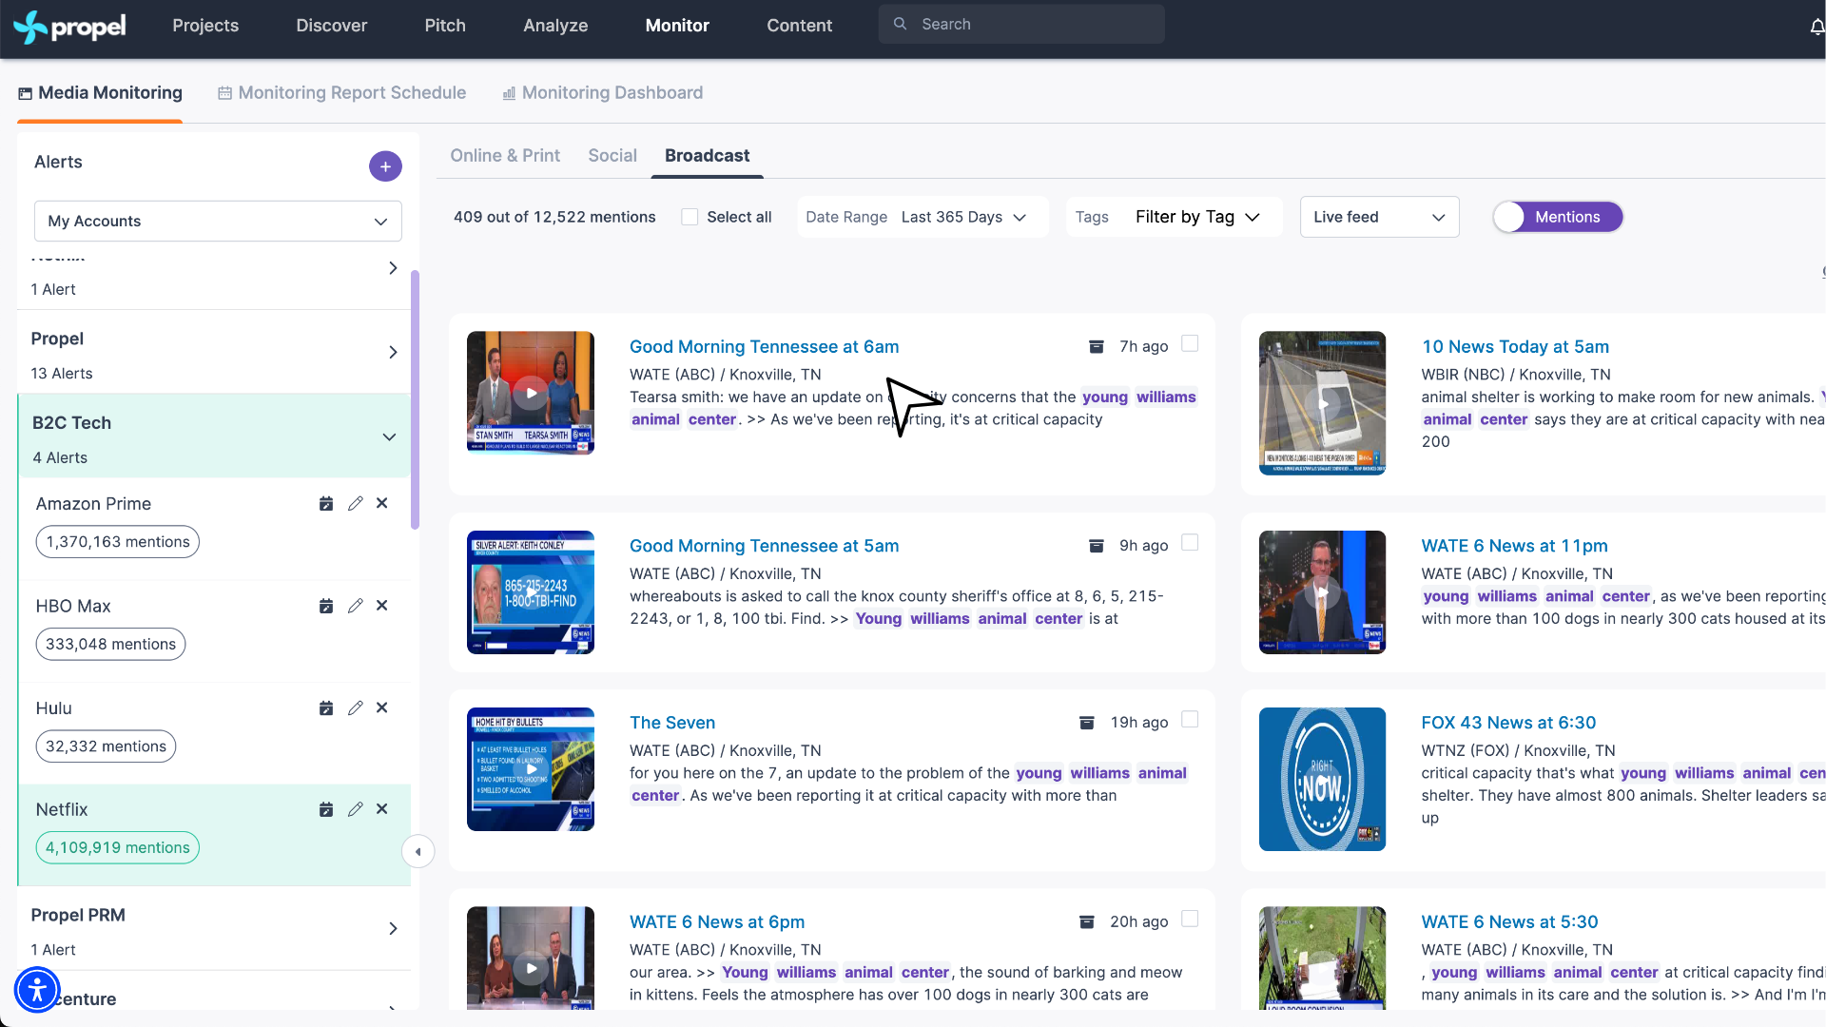Image resolution: width=1826 pixels, height=1027 pixels.
Task: Open WATE 6 News at 5:30 link
Action: pyautogui.click(x=1509, y=922)
